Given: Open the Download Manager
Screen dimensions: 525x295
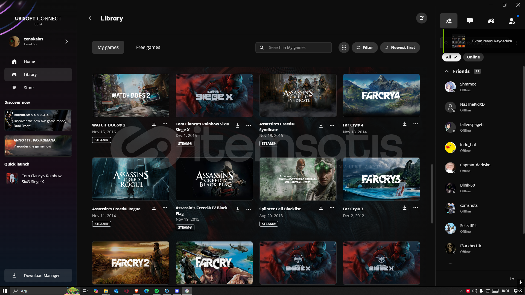Looking at the screenshot, I should click(38, 275).
